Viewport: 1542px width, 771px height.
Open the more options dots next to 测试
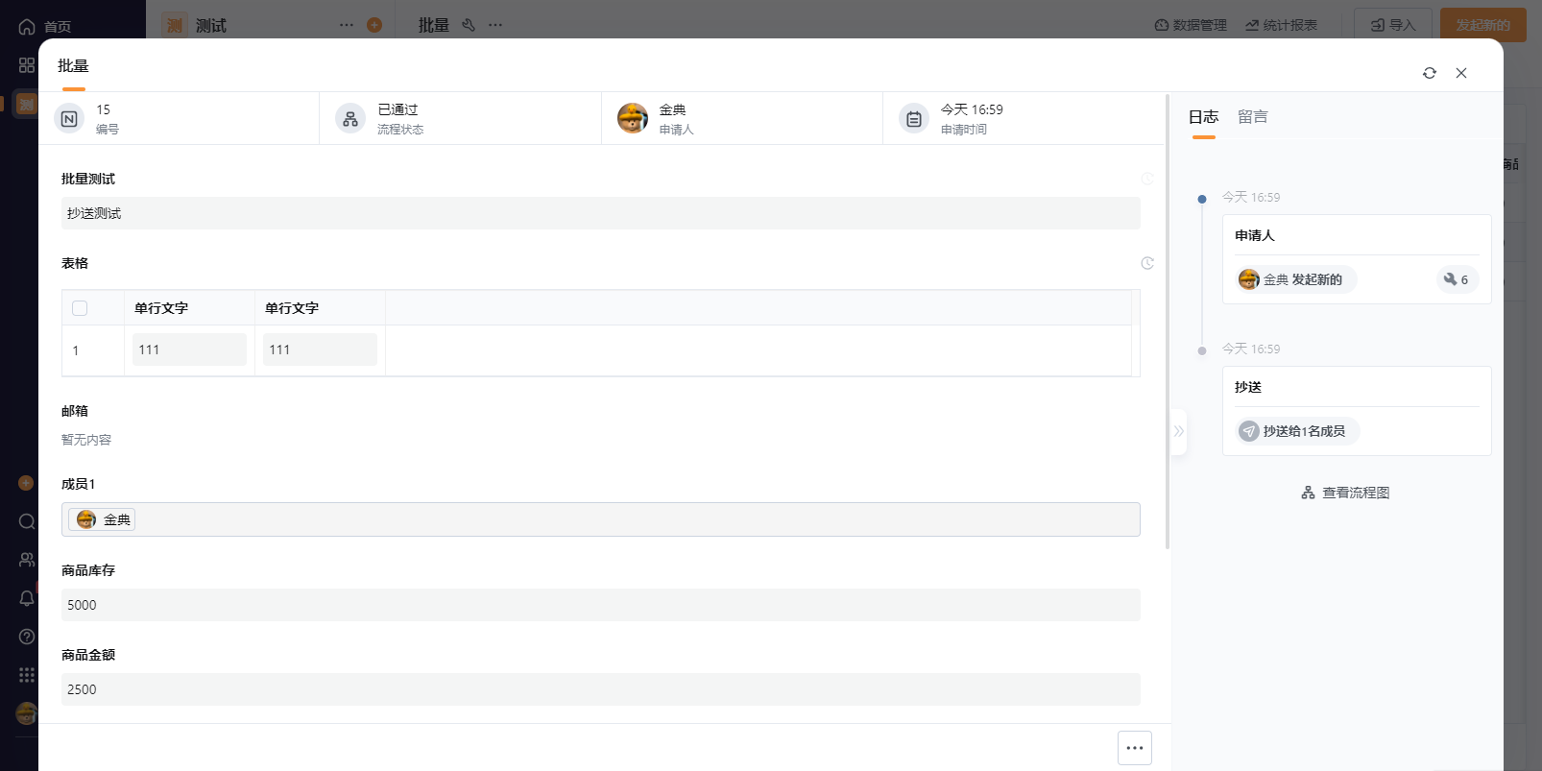click(x=347, y=25)
